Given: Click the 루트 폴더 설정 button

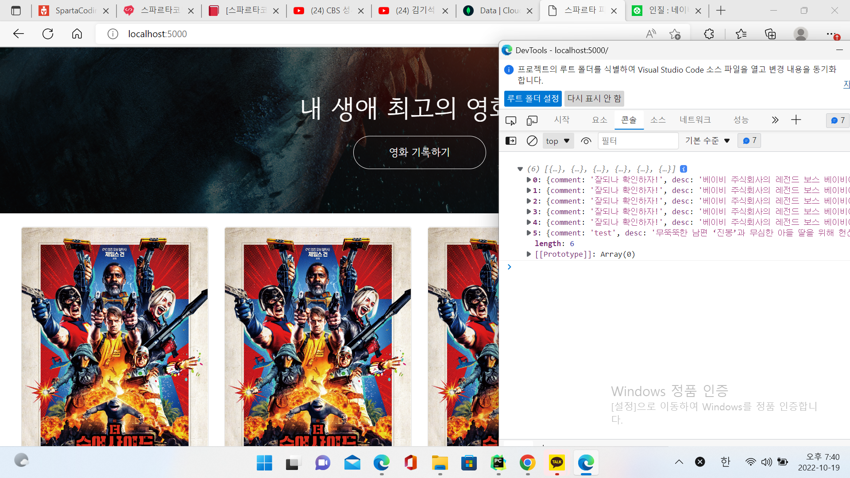Looking at the screenshot, I should coord(533,99).
